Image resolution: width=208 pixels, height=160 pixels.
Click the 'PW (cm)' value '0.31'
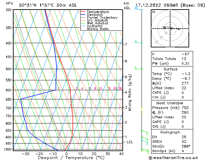(x=186, y=64)
